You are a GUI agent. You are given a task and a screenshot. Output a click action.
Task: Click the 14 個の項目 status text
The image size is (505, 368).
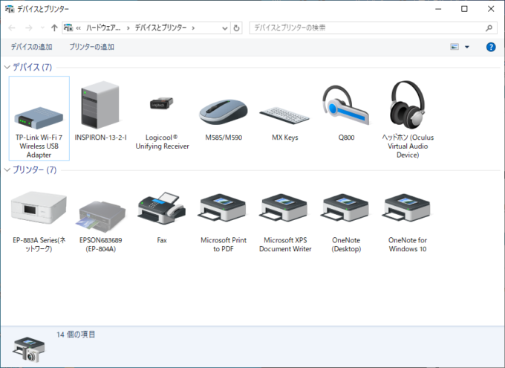(76, 335)
